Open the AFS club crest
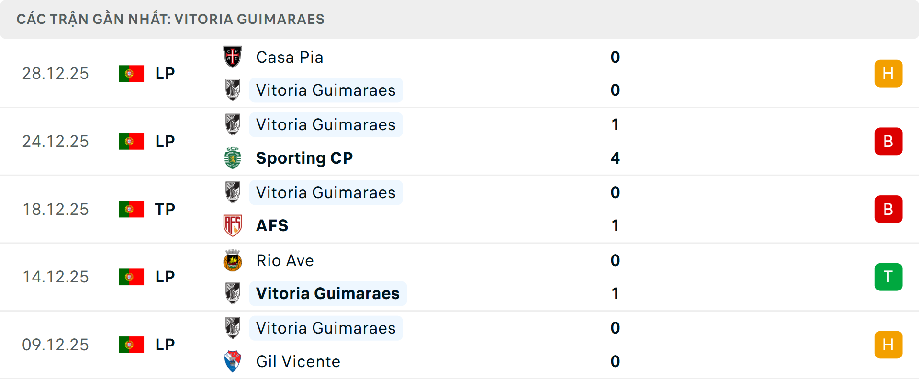 click(233, 225)
